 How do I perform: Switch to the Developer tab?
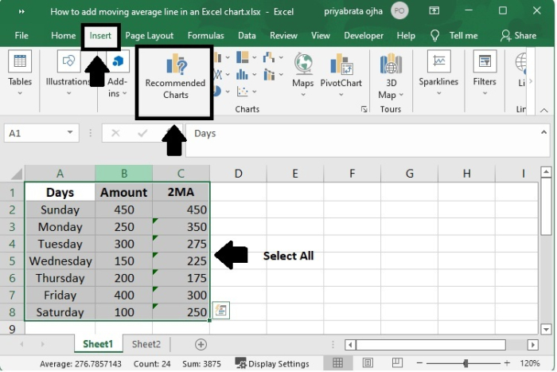[x=364, y=36]
